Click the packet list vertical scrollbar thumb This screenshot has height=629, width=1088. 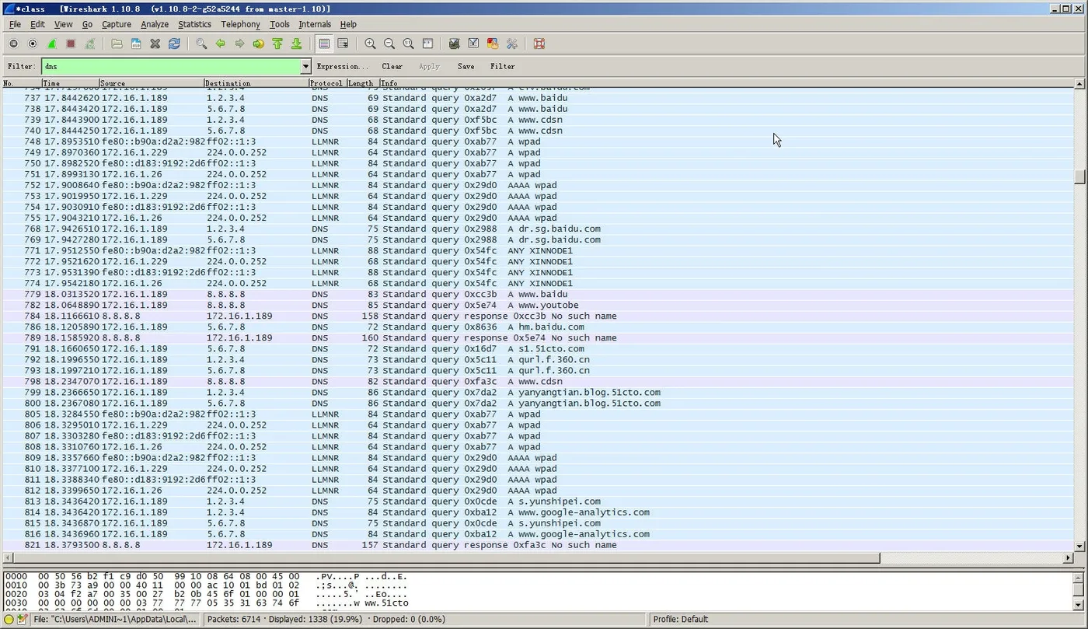pos(1079,176)
